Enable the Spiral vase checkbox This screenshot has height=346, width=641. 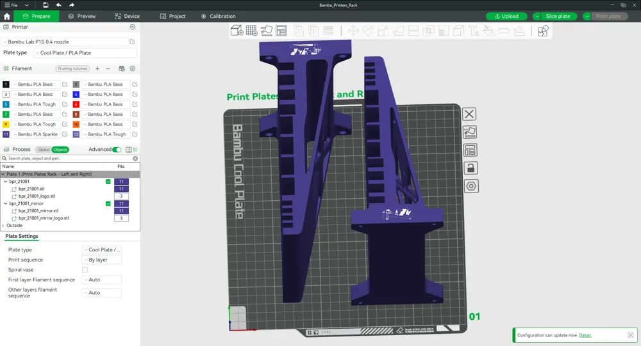[x=85, y=270]
